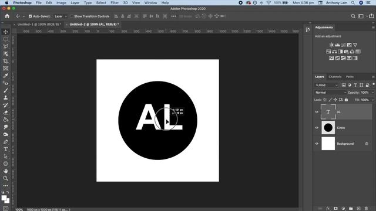Select the Crop tool
The image size is (376, 211).
[5, 61]
